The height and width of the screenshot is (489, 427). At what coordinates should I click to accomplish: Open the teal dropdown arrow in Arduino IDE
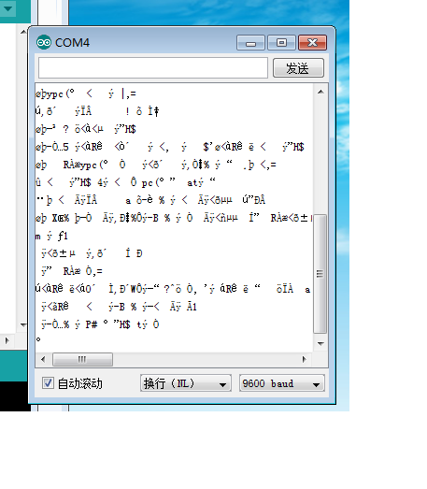[x=7, y=8]
